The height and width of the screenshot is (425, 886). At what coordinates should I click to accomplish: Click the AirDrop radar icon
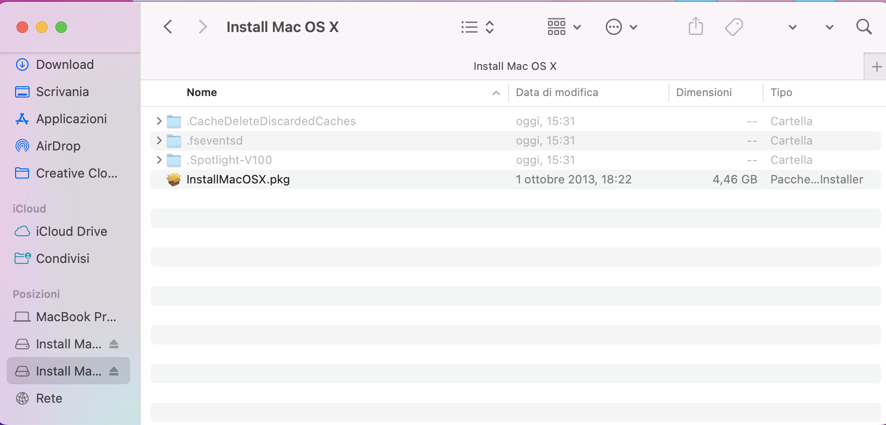pyautogui.click(x=22, y=146)
